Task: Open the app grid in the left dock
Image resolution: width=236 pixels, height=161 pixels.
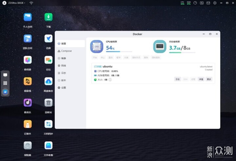Action: click(x=5, y=83)
